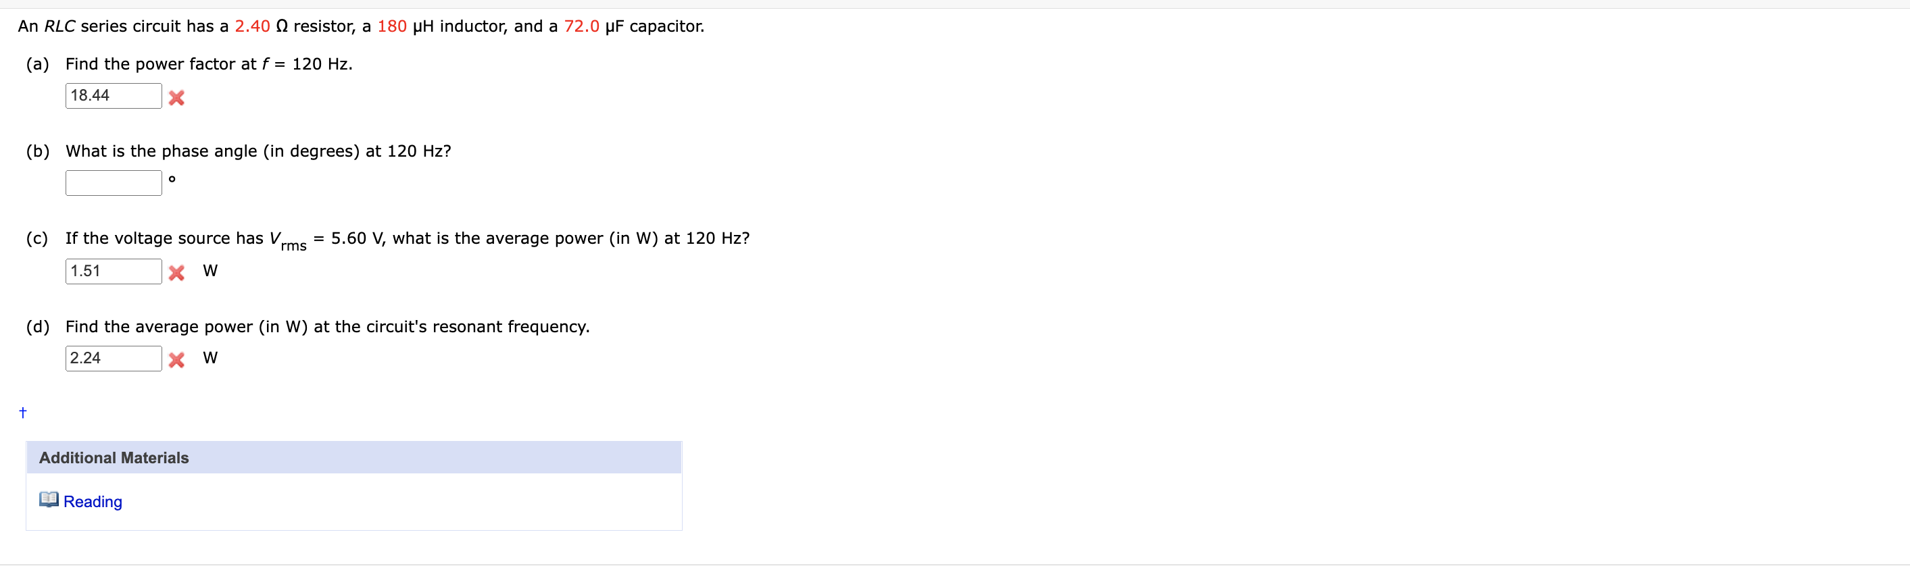Screen dimensions: 1910x574
Task: Select the average power answer box showing 1.51
Action: tap(113, 270)
